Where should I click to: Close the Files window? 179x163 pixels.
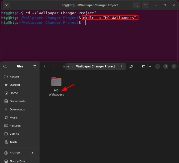174,66
